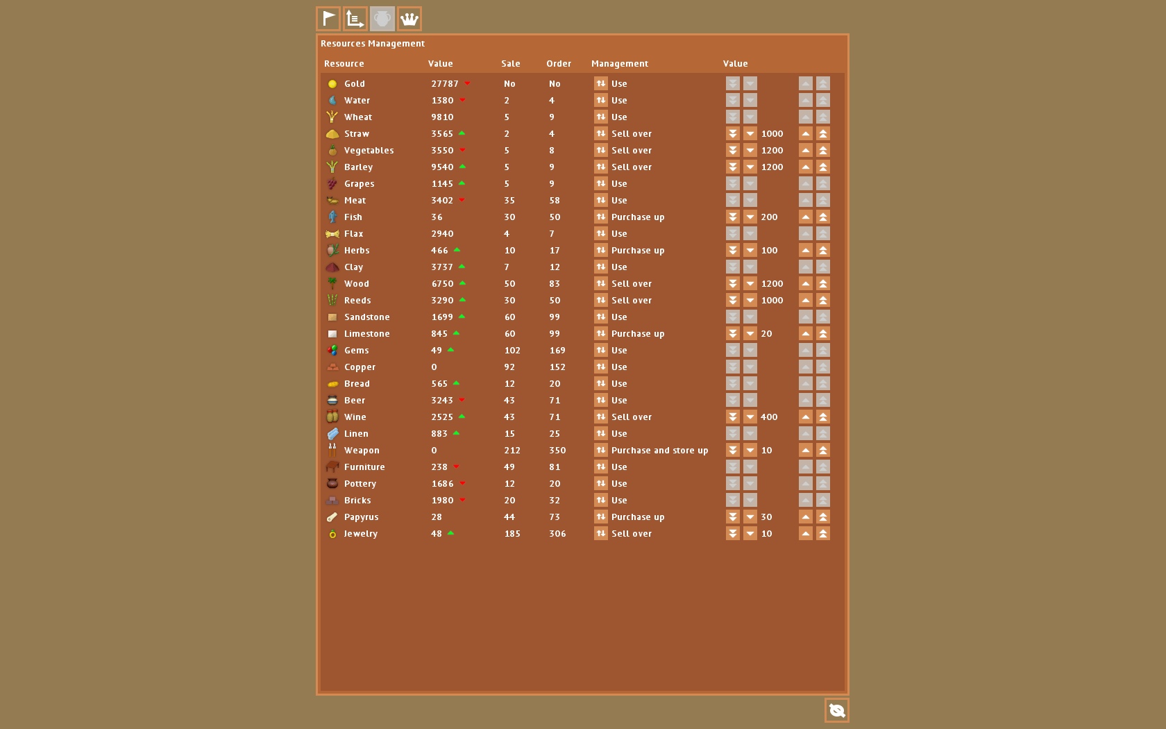This screenshot has height=729, width=1166.
Task: Switch the Weapon management mode arrows
Action: coord(601,450)
